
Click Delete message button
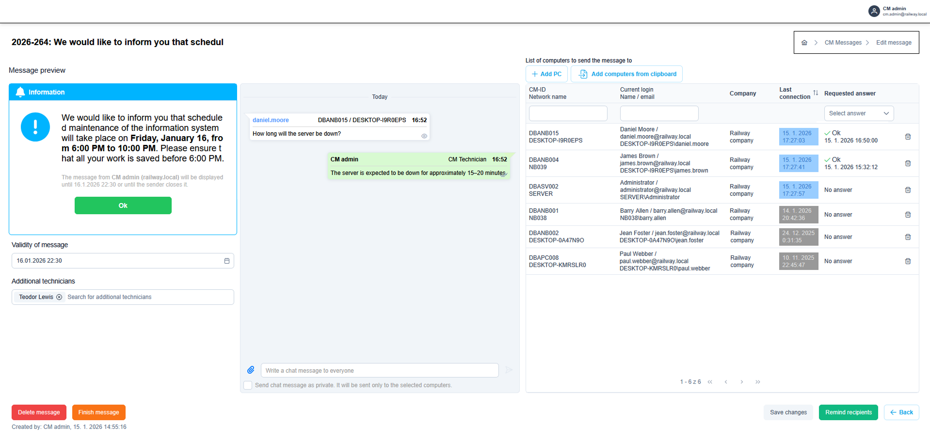click(x=39, y=412)
